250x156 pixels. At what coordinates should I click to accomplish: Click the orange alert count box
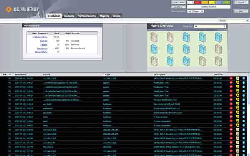click(205, 2)
